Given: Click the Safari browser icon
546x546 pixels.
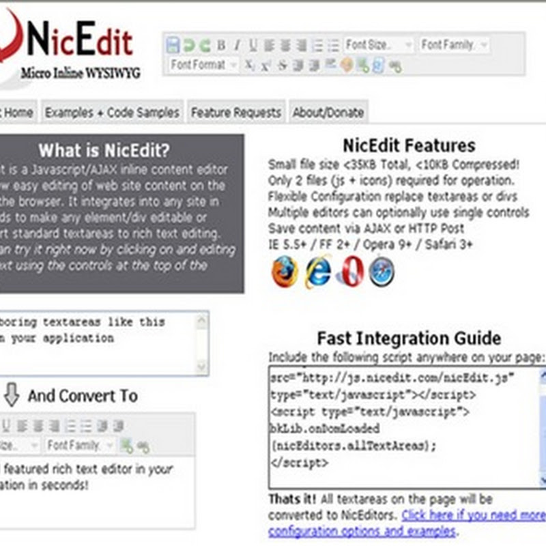Looking at the screenshot, I should pos(382,271).
